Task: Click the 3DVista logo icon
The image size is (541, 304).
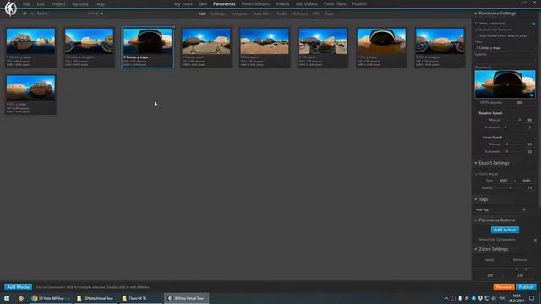Action: click(x=10, y=8)
